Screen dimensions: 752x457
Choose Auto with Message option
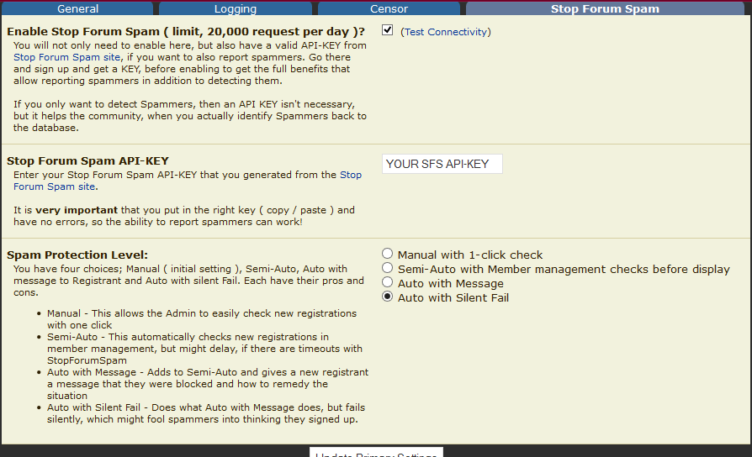pyautogui.click(x=387, y=282)
